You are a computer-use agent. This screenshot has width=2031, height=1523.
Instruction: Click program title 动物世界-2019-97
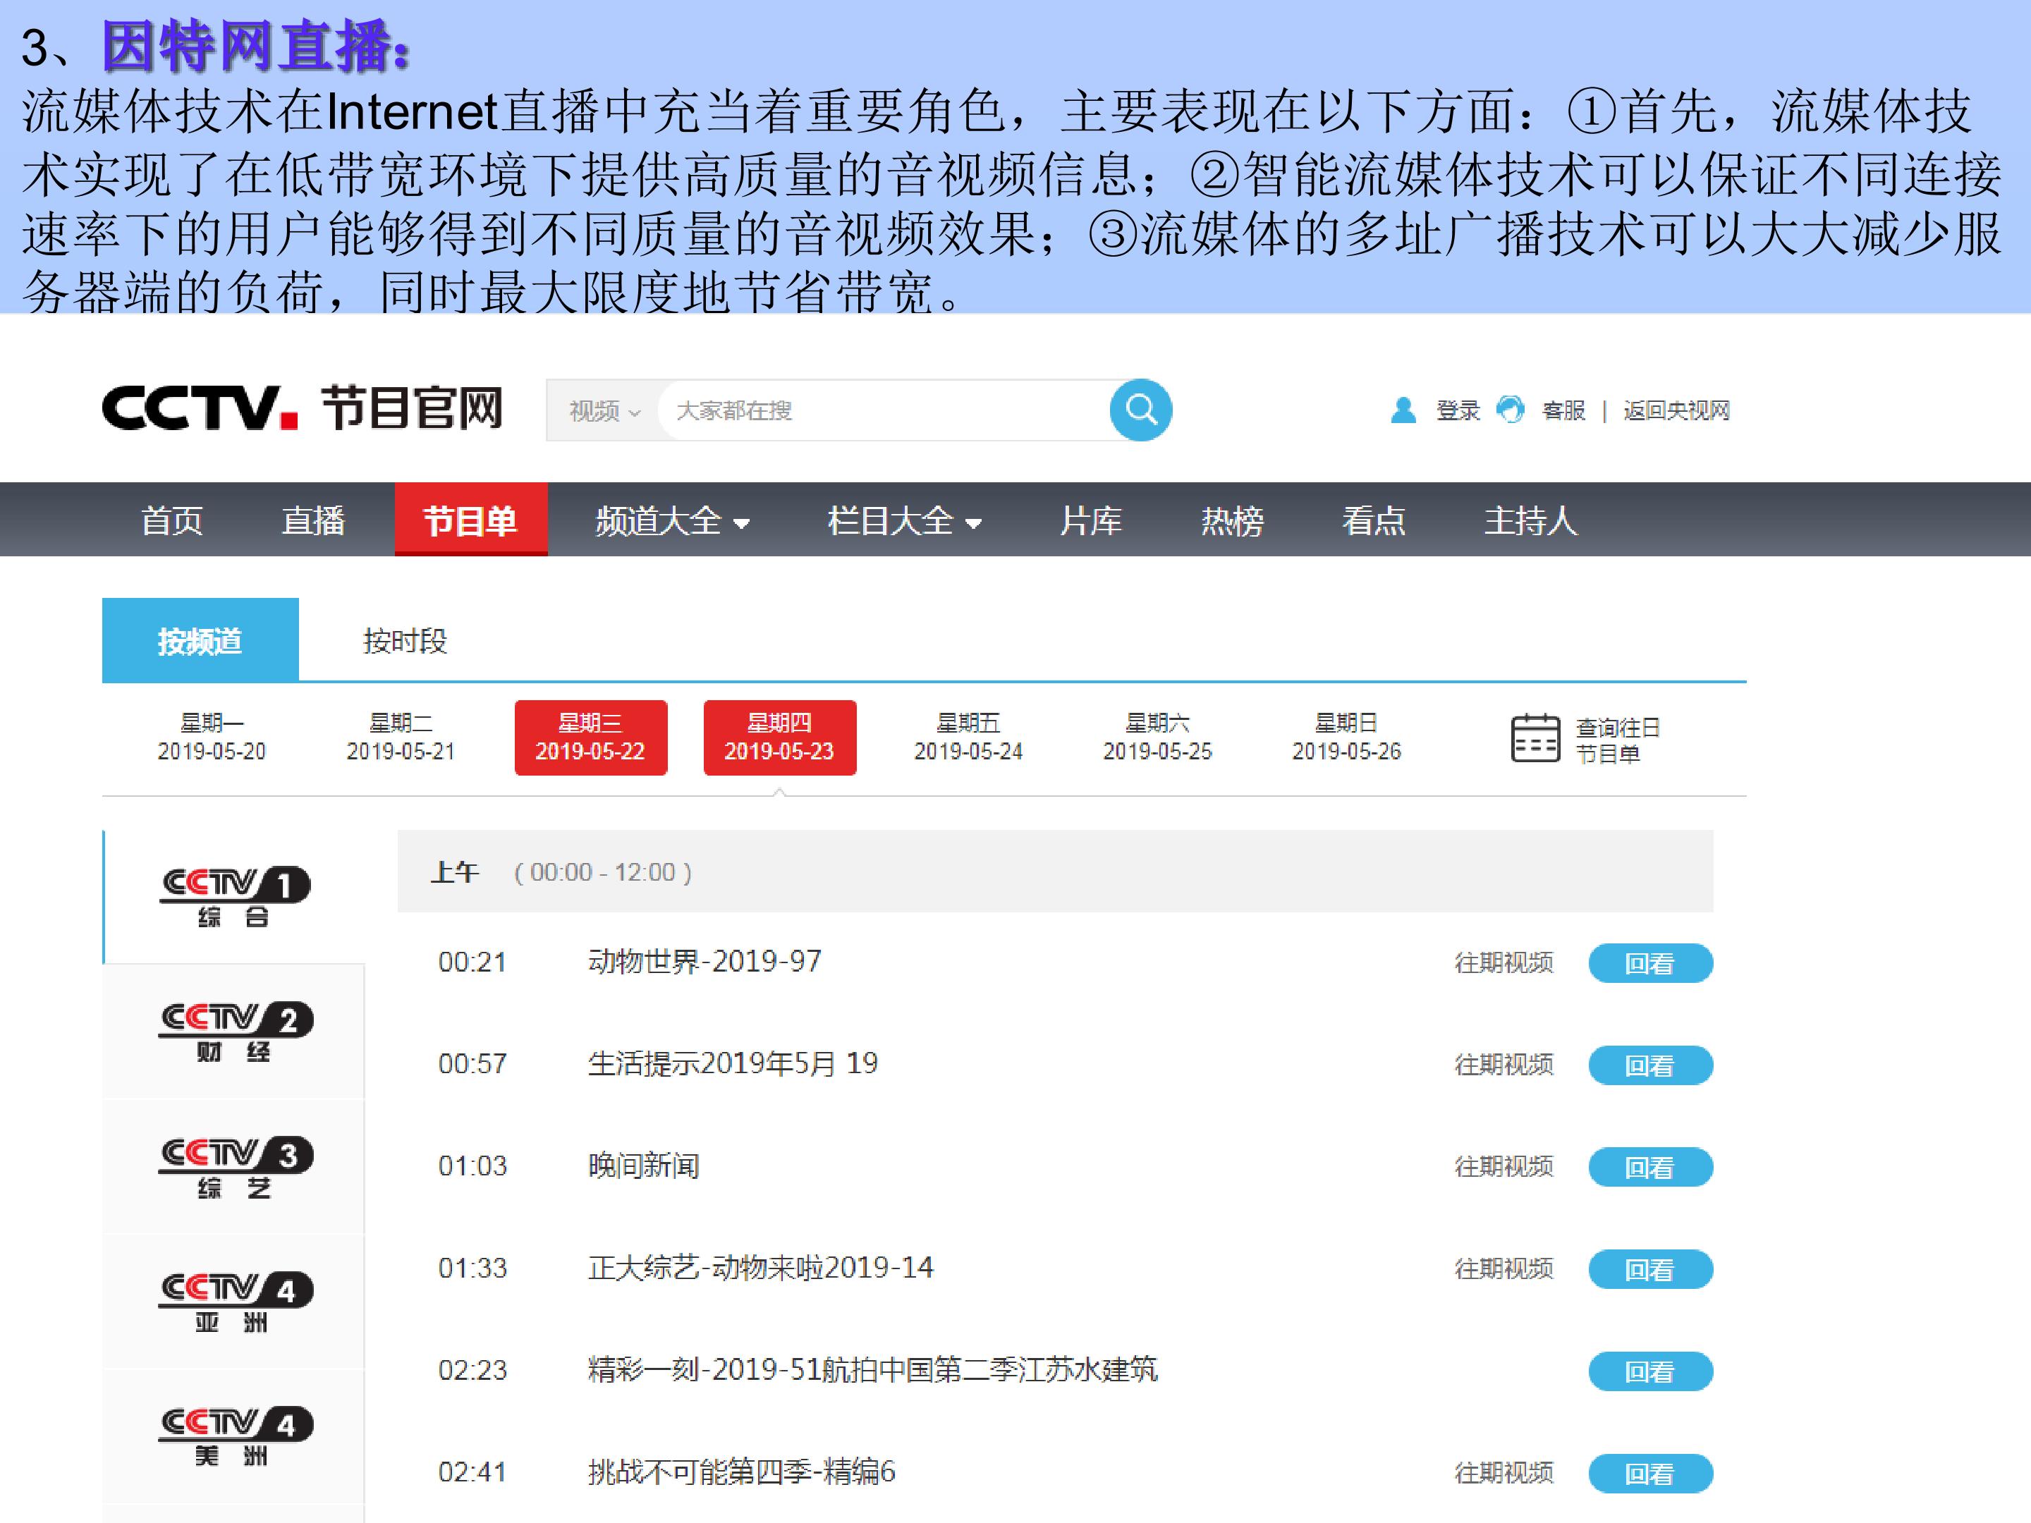coord(705,961)
